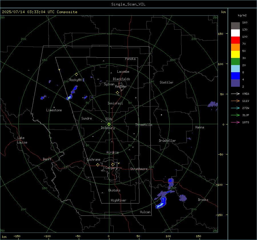
Task: Click the 09EA legend label
Action: point(246,94)
